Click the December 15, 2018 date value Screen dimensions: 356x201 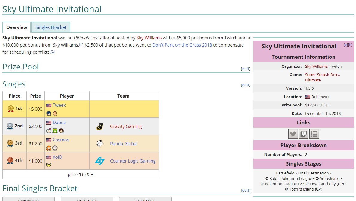tap(323, 114)
